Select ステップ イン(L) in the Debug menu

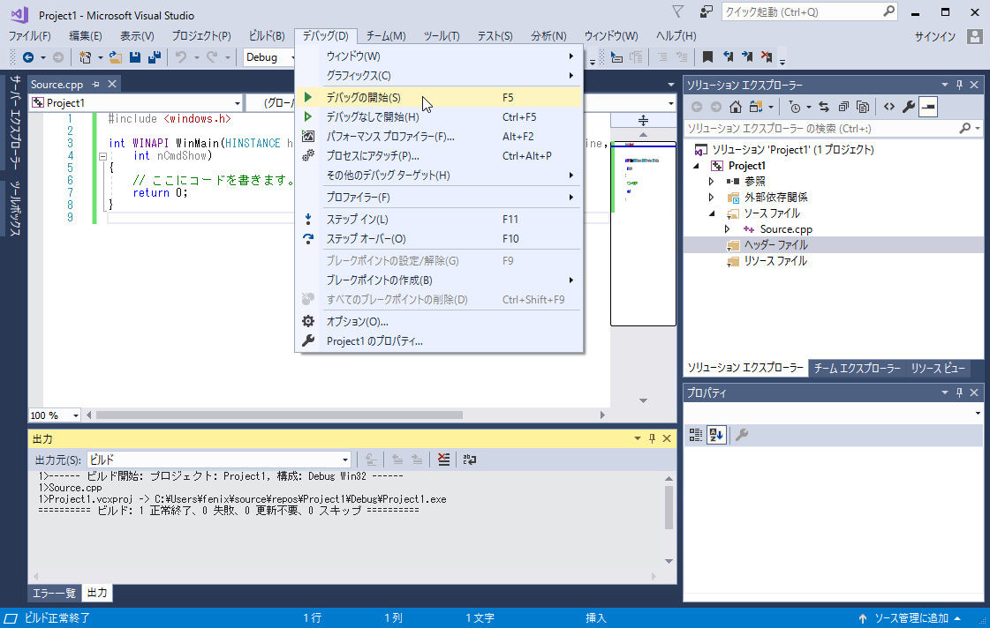439,220
